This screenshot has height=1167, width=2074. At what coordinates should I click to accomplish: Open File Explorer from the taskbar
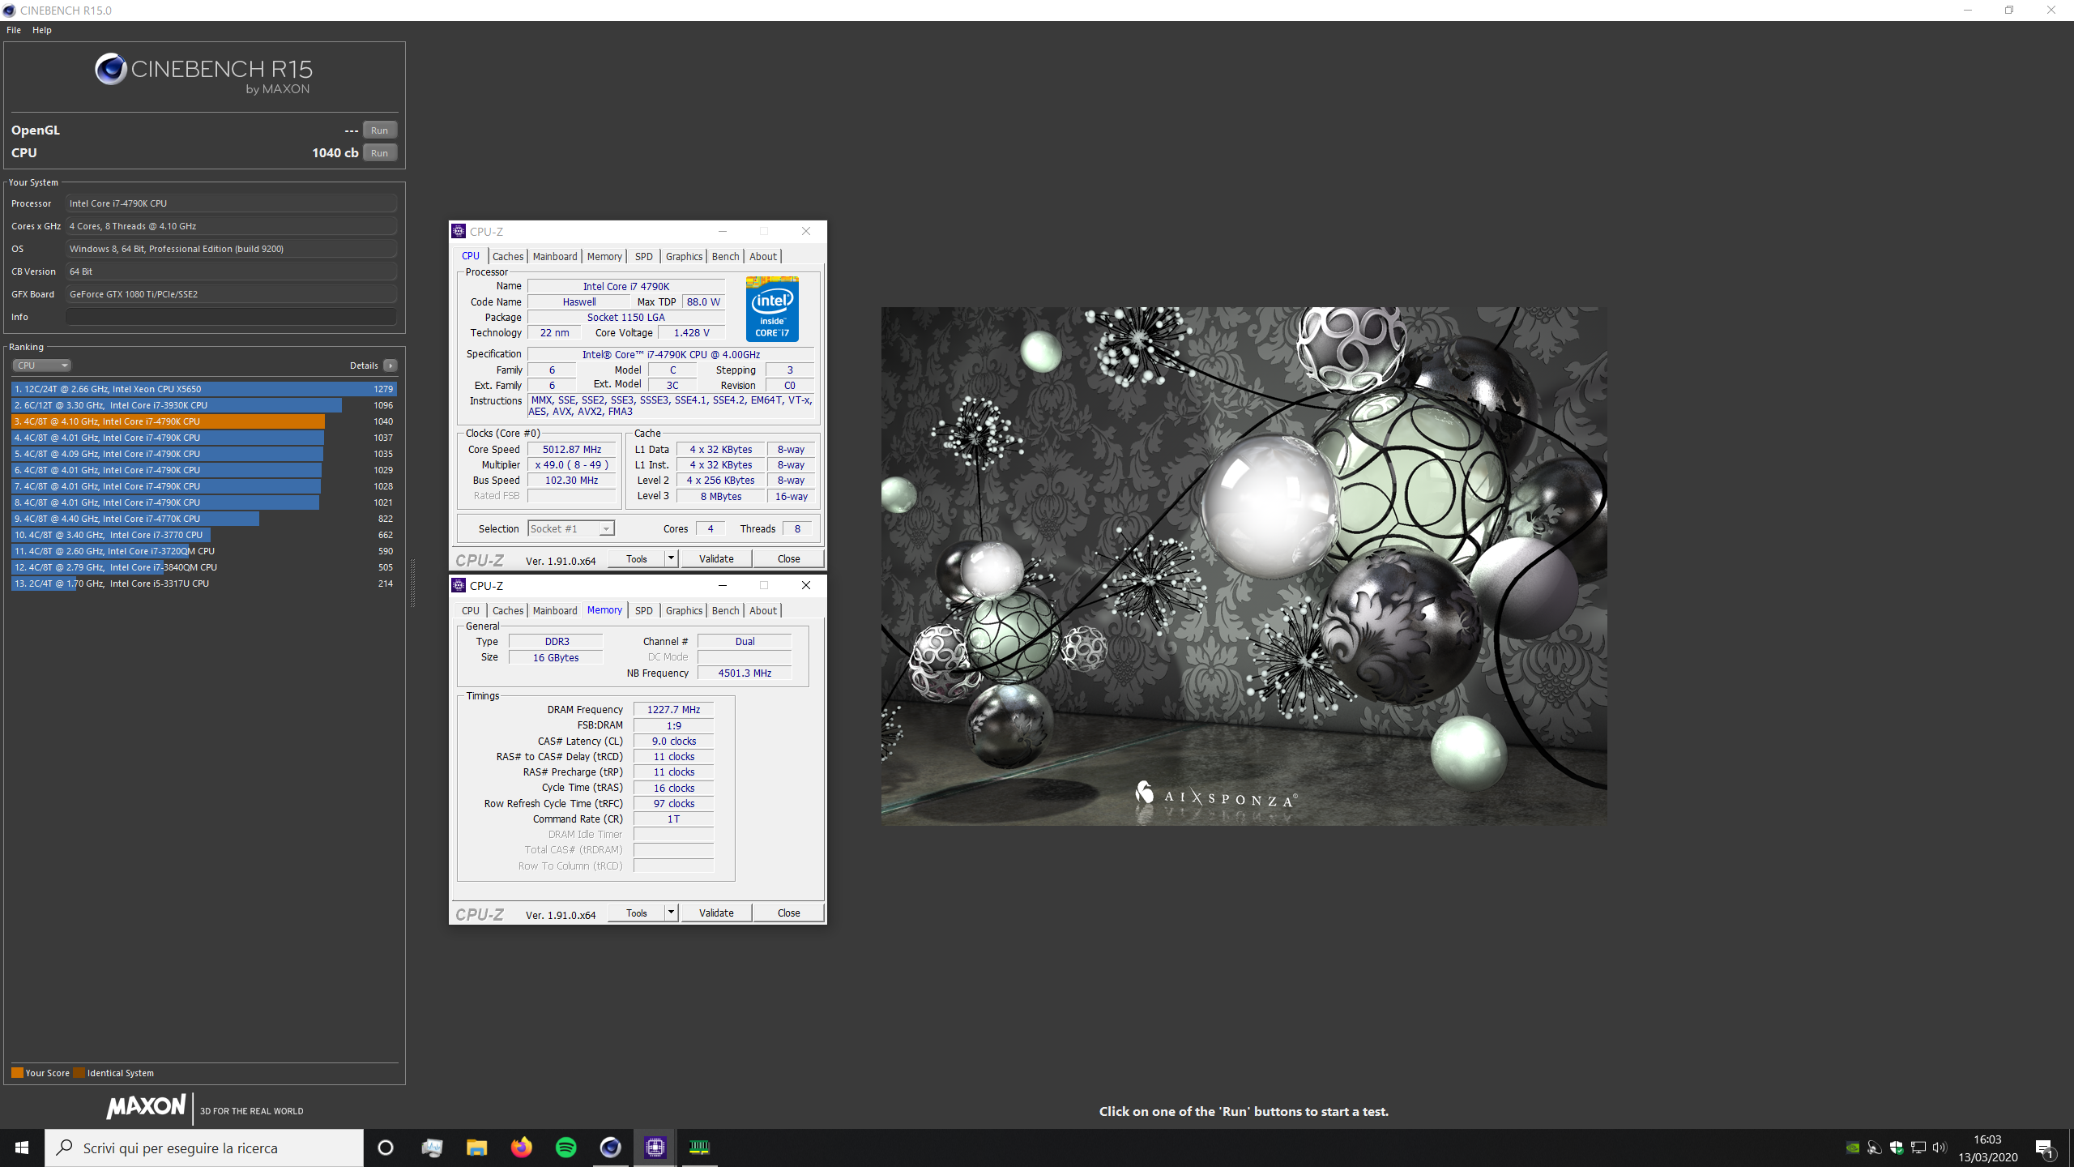(x=476, y=1148)
